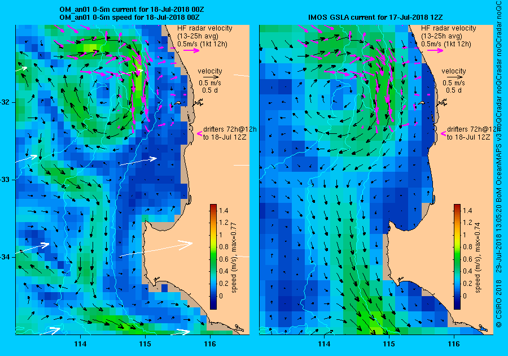Click black velocity scale arrow in IMOS GSLA panel
The width and height of the screenshot is (508, 356).
click(x=456, y=77)
